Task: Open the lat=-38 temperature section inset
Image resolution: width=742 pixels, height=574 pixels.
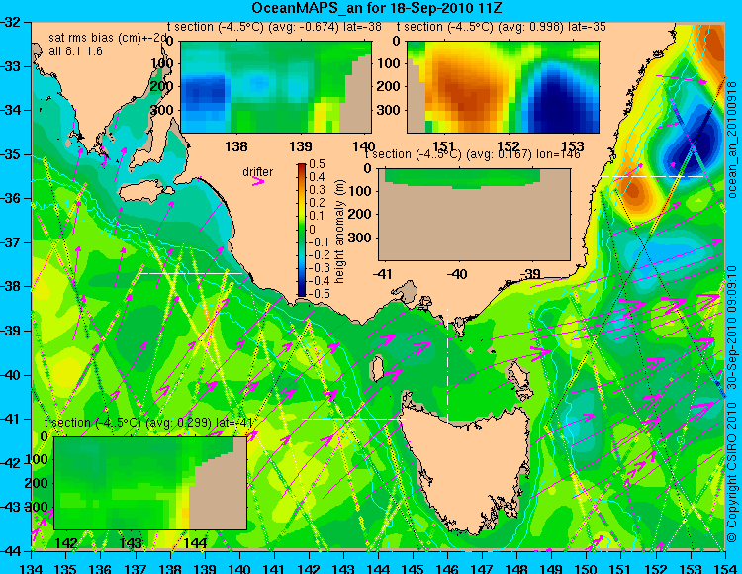Action: click(x=276, y=87)
